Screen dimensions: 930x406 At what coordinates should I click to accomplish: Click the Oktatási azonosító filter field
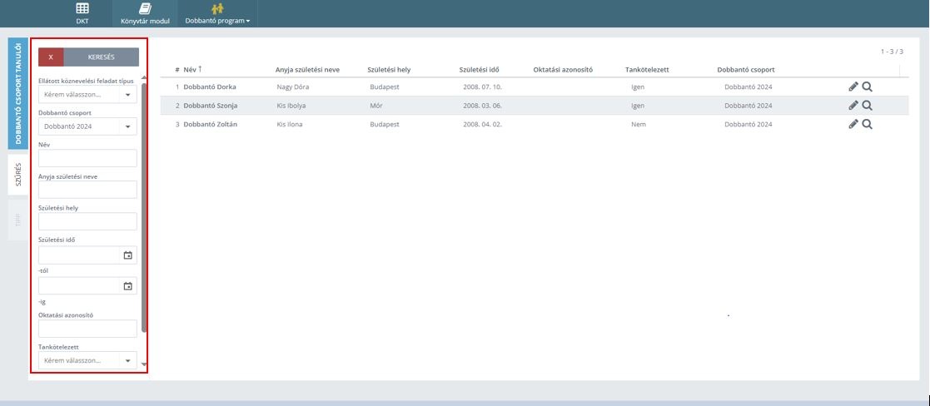tap(87, 329)
